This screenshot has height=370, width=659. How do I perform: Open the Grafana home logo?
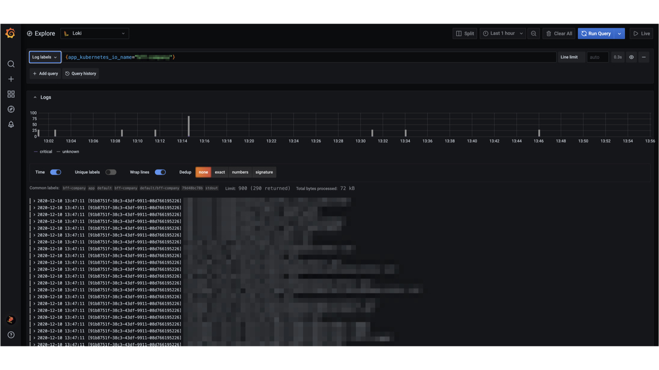tap(10, 33)
